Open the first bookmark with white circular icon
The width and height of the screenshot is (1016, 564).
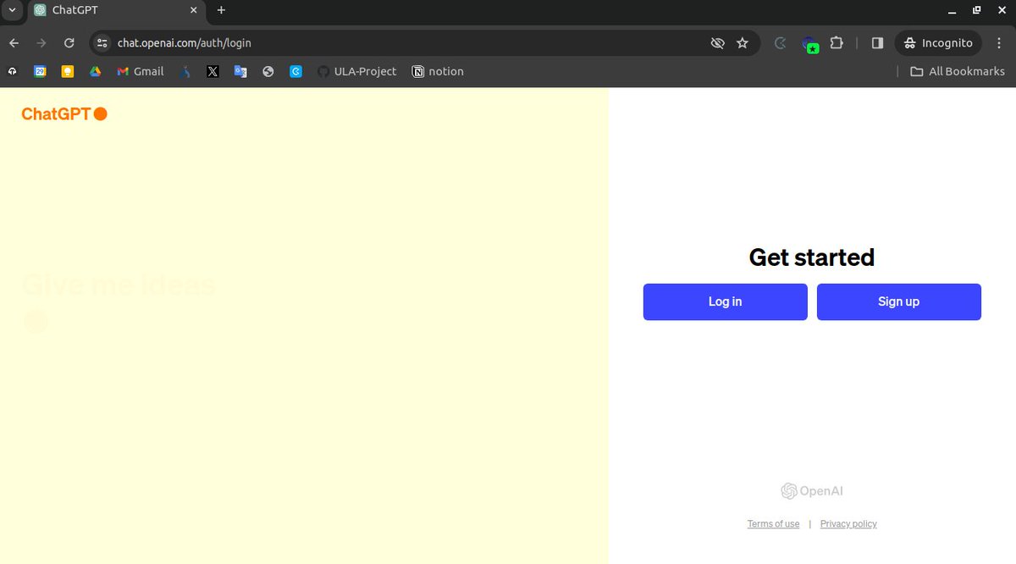[x=13, y=71]
